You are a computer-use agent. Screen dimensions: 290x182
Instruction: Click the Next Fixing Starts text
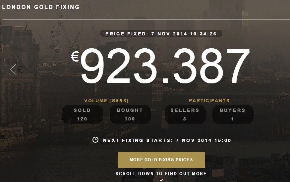pos(167,140)
